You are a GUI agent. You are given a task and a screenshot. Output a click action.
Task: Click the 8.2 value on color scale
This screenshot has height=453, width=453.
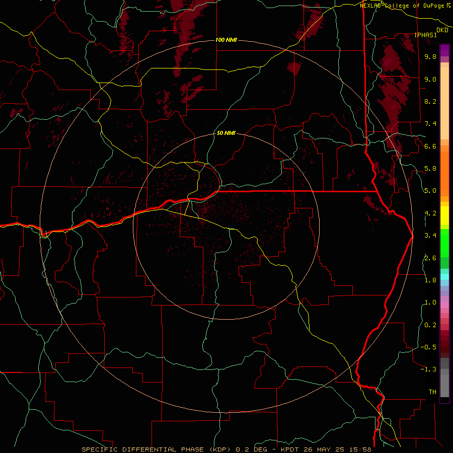coord(430,101)
